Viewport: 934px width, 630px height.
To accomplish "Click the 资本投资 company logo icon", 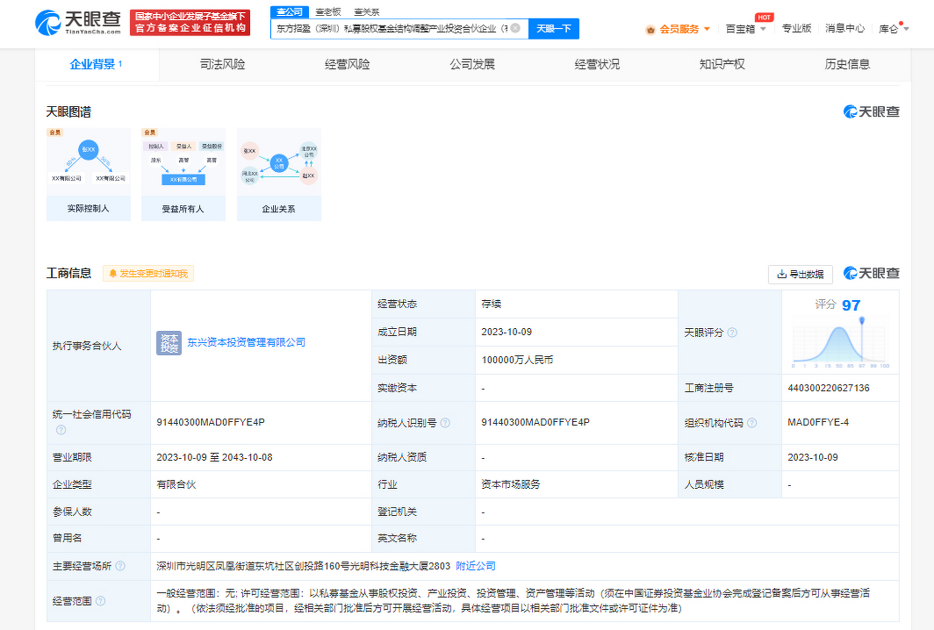I will tap(169, 343).
